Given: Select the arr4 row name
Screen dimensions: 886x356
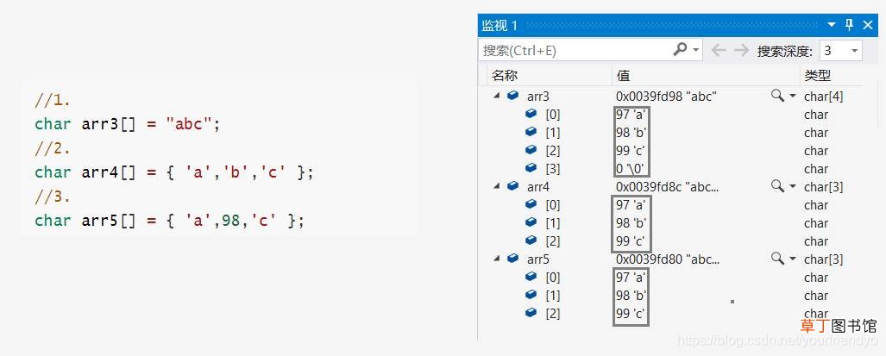Looking at the screenshot, I should tap(538, 187).
